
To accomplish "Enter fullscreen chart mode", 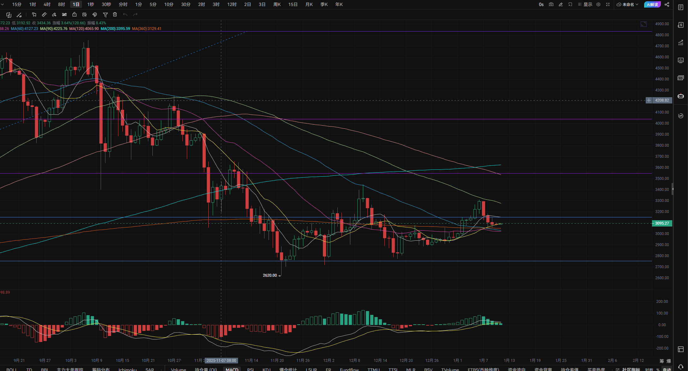I will (608, 4).
